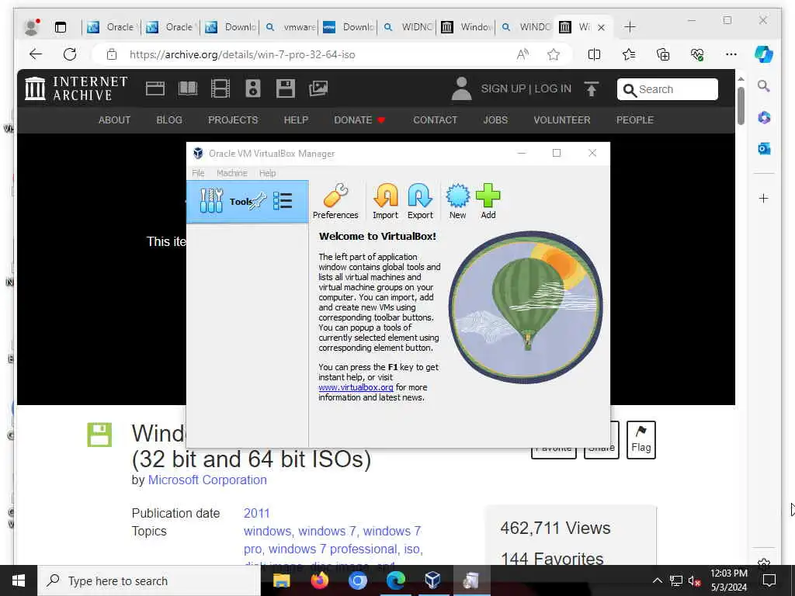This screenshot has height=596, width=795.
Task: Open the HELP navigation item on Archive
Action: point(296,120)
